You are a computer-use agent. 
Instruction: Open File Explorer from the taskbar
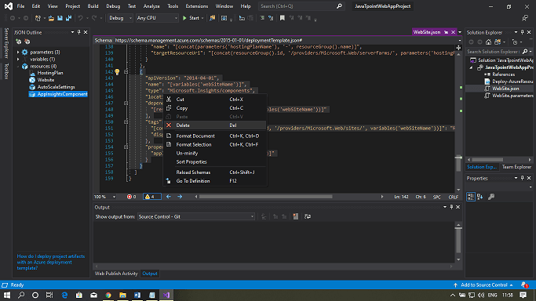tap(122, 295)
